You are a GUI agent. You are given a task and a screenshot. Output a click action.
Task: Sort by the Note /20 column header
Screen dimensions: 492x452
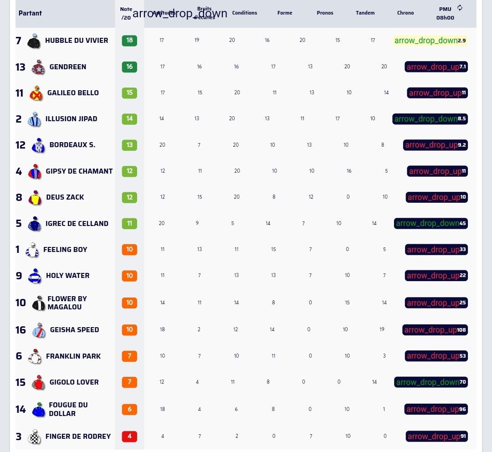click(126, 13)
